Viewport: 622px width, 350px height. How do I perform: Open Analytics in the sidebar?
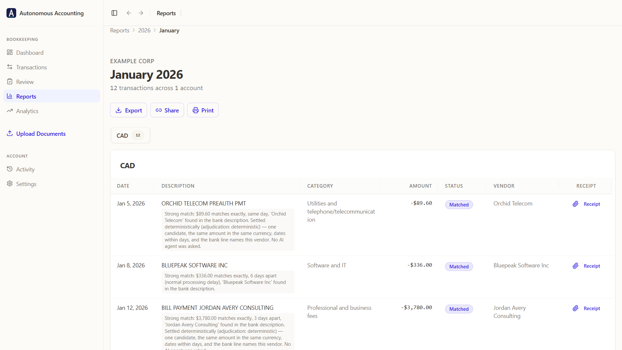(x=52, y=111)
